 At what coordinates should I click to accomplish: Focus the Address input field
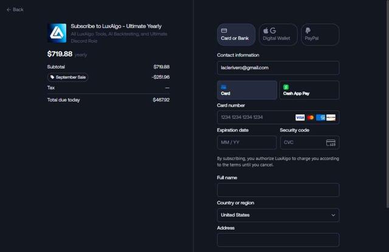click(x=278, y=240)
